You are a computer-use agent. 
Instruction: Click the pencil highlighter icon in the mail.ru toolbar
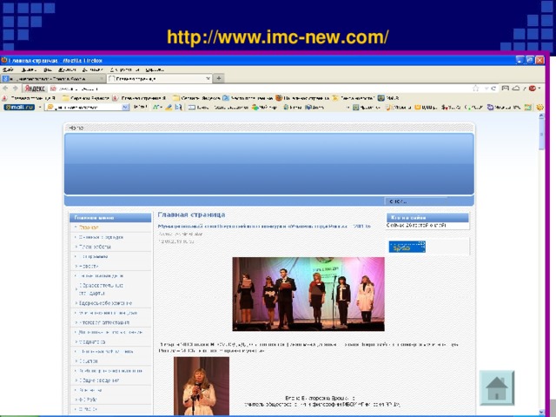[169, 107]
